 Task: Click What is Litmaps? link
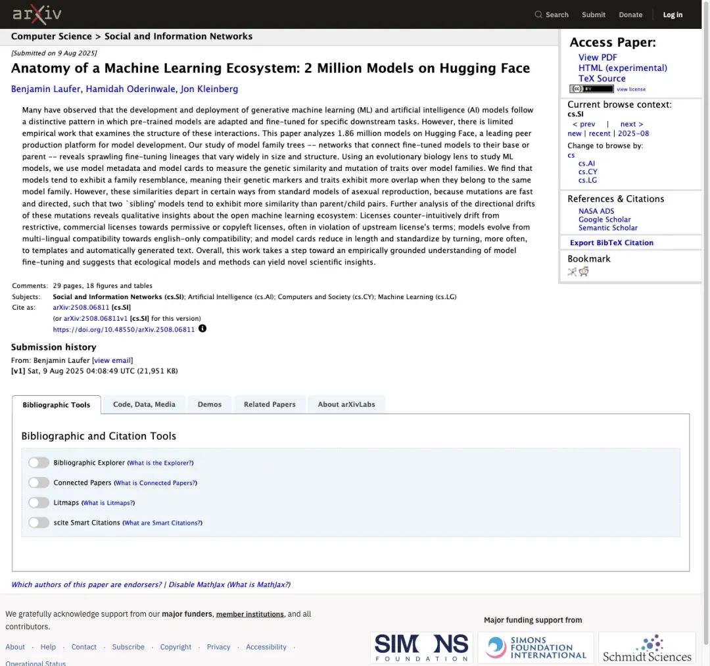108,502
